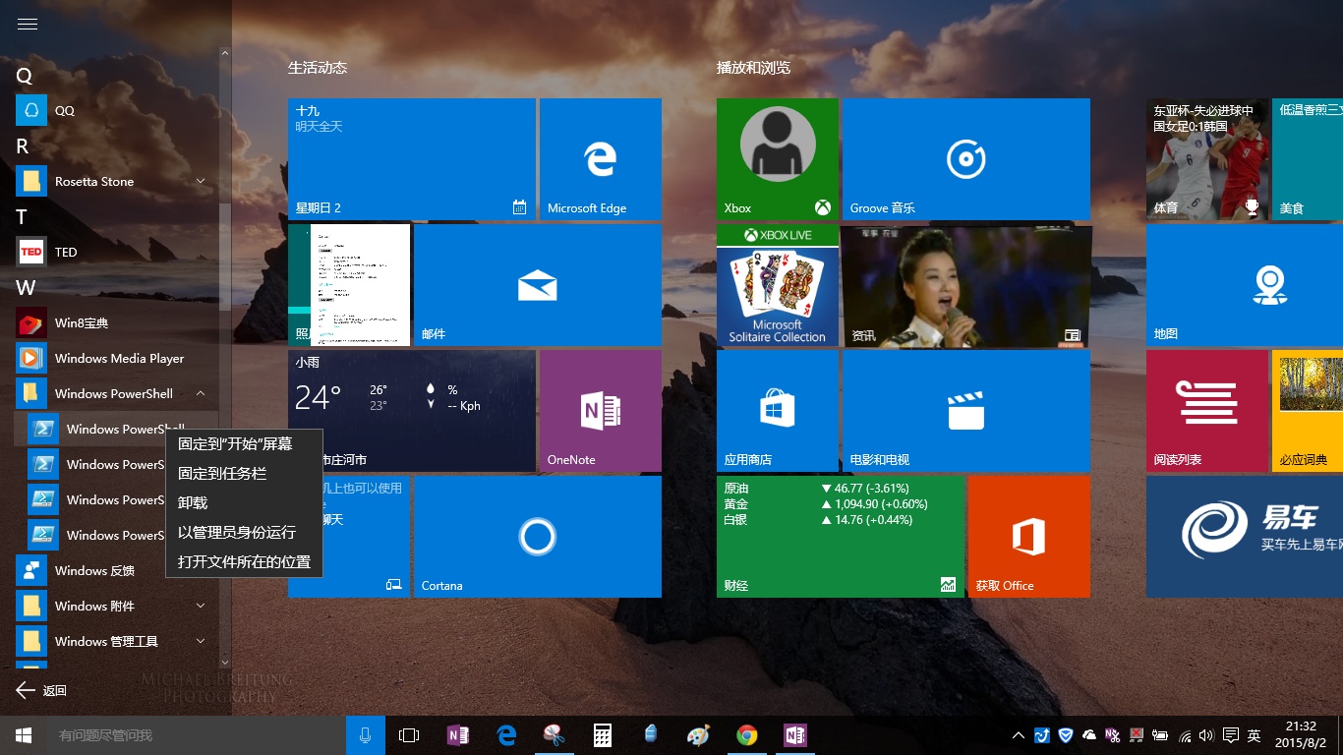
Task: Click the 播放和浏览 group heading
Action: 754,68
